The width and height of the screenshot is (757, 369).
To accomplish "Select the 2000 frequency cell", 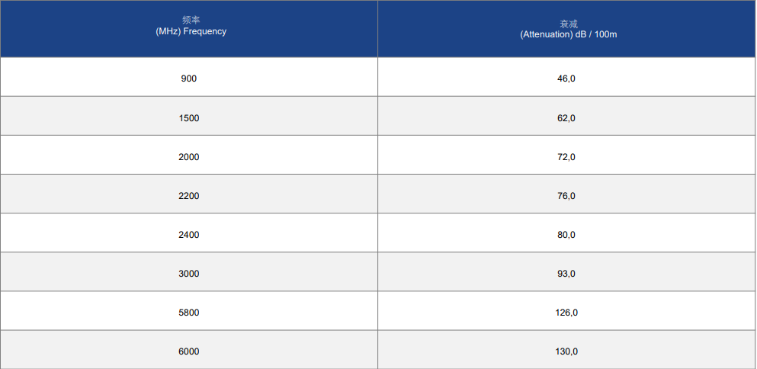I will (189, 155).
